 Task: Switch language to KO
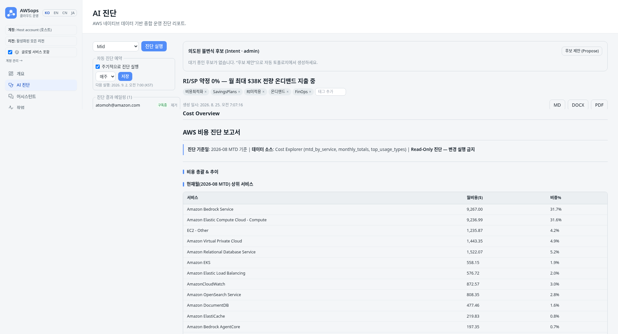pyautogui.click(x=47, y=13)
